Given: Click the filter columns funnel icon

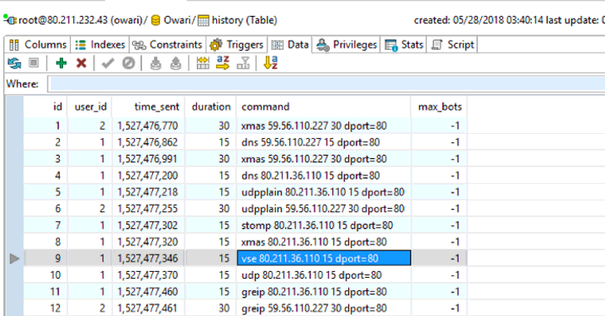Looking at the screenshot, I should [x=243, y=63].
